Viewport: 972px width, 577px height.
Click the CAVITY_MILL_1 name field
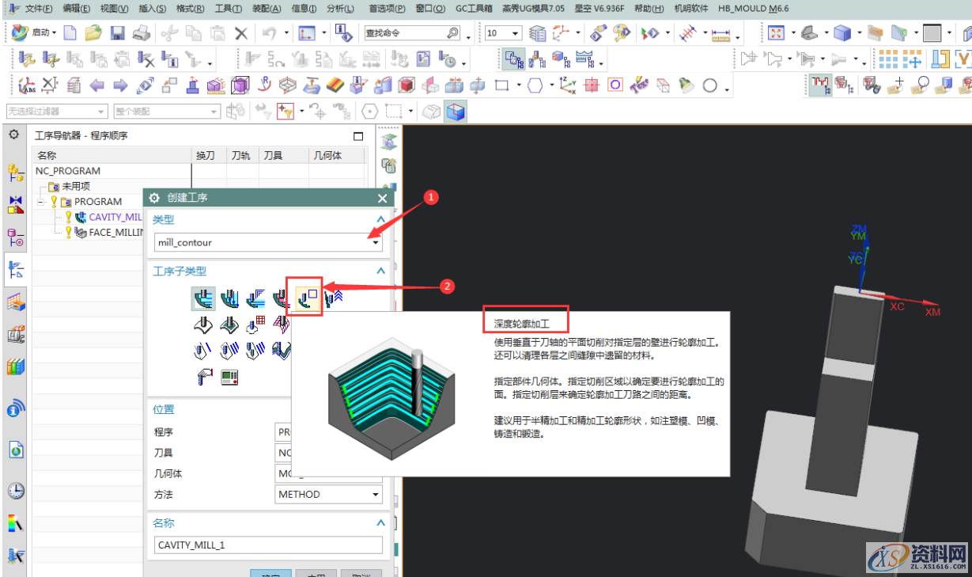[267, 545]
